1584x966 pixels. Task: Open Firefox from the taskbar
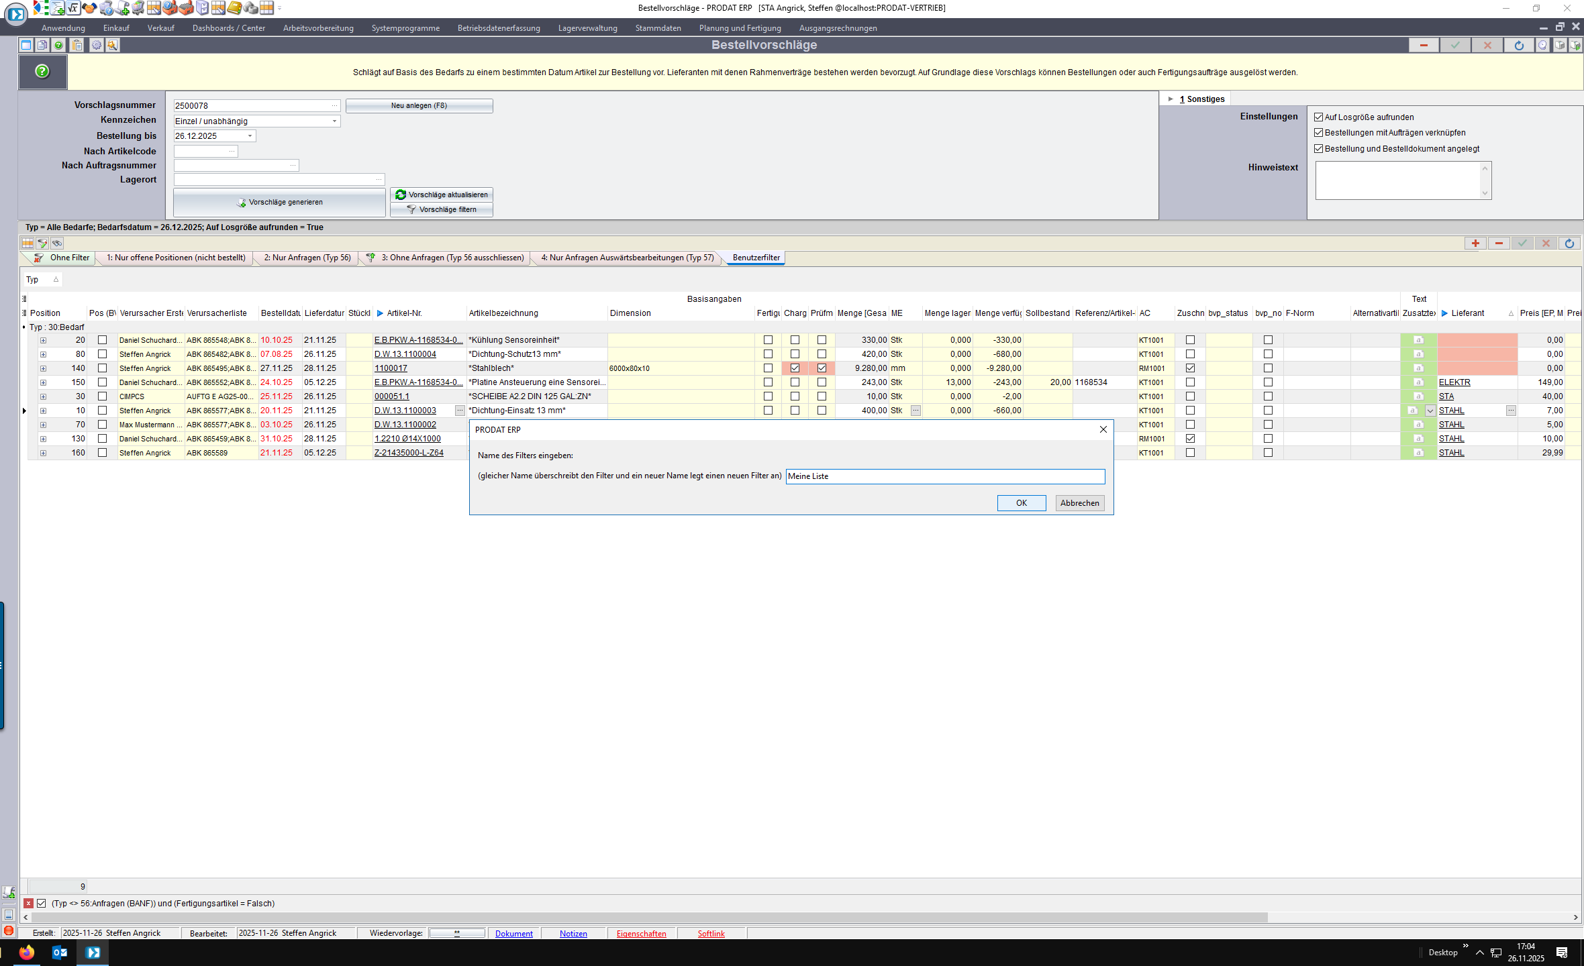click(x=27, y=953)
